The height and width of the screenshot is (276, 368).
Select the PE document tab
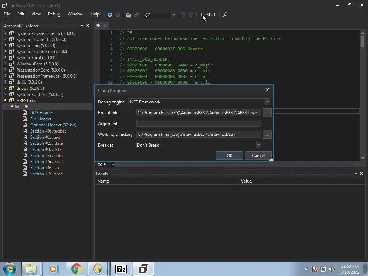pos(98,26)
